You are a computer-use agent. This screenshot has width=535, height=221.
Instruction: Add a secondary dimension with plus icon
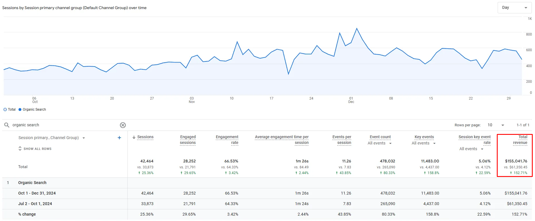119,138
